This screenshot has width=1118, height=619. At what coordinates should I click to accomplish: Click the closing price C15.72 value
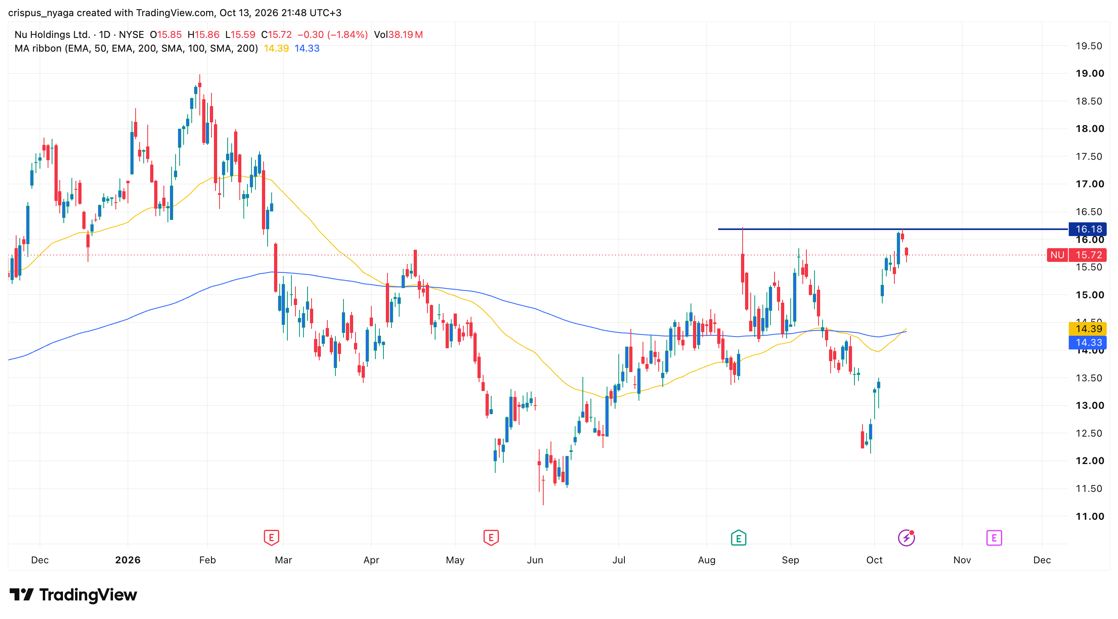276,34
